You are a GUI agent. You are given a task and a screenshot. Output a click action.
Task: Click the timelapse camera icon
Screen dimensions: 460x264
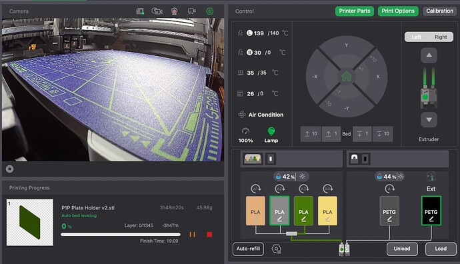coord(157,11)
